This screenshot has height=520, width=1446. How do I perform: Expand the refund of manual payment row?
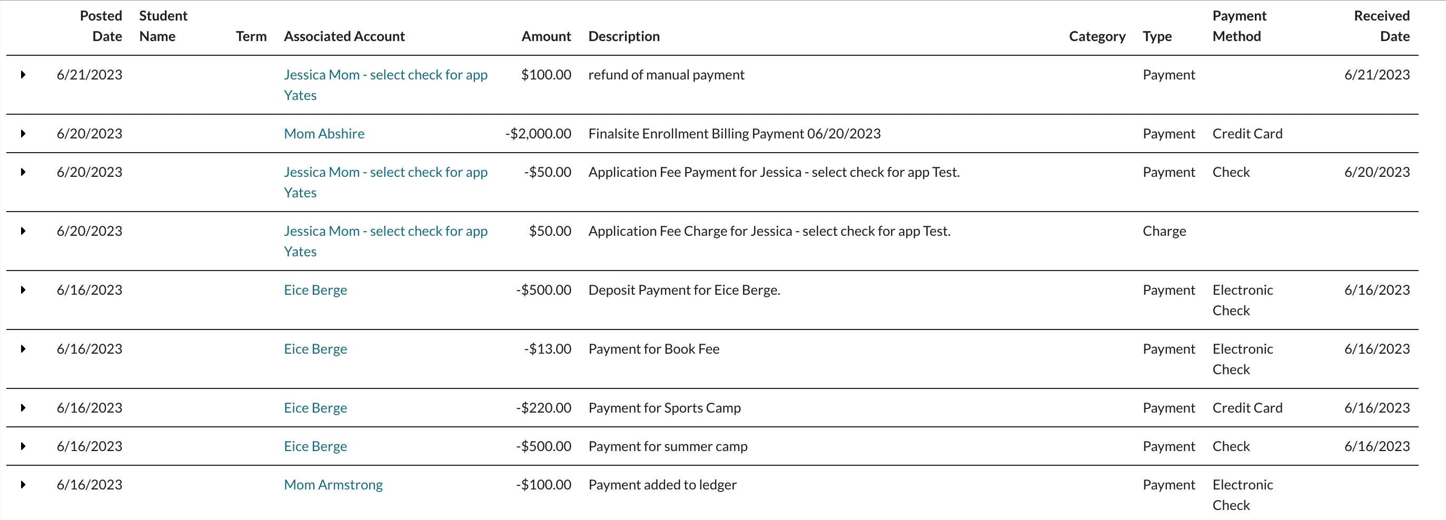[x=23, y=75]
